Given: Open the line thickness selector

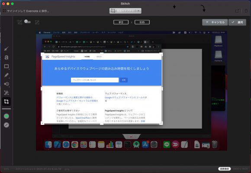Looking at the screenshot, I should click(x=6, y=125).
